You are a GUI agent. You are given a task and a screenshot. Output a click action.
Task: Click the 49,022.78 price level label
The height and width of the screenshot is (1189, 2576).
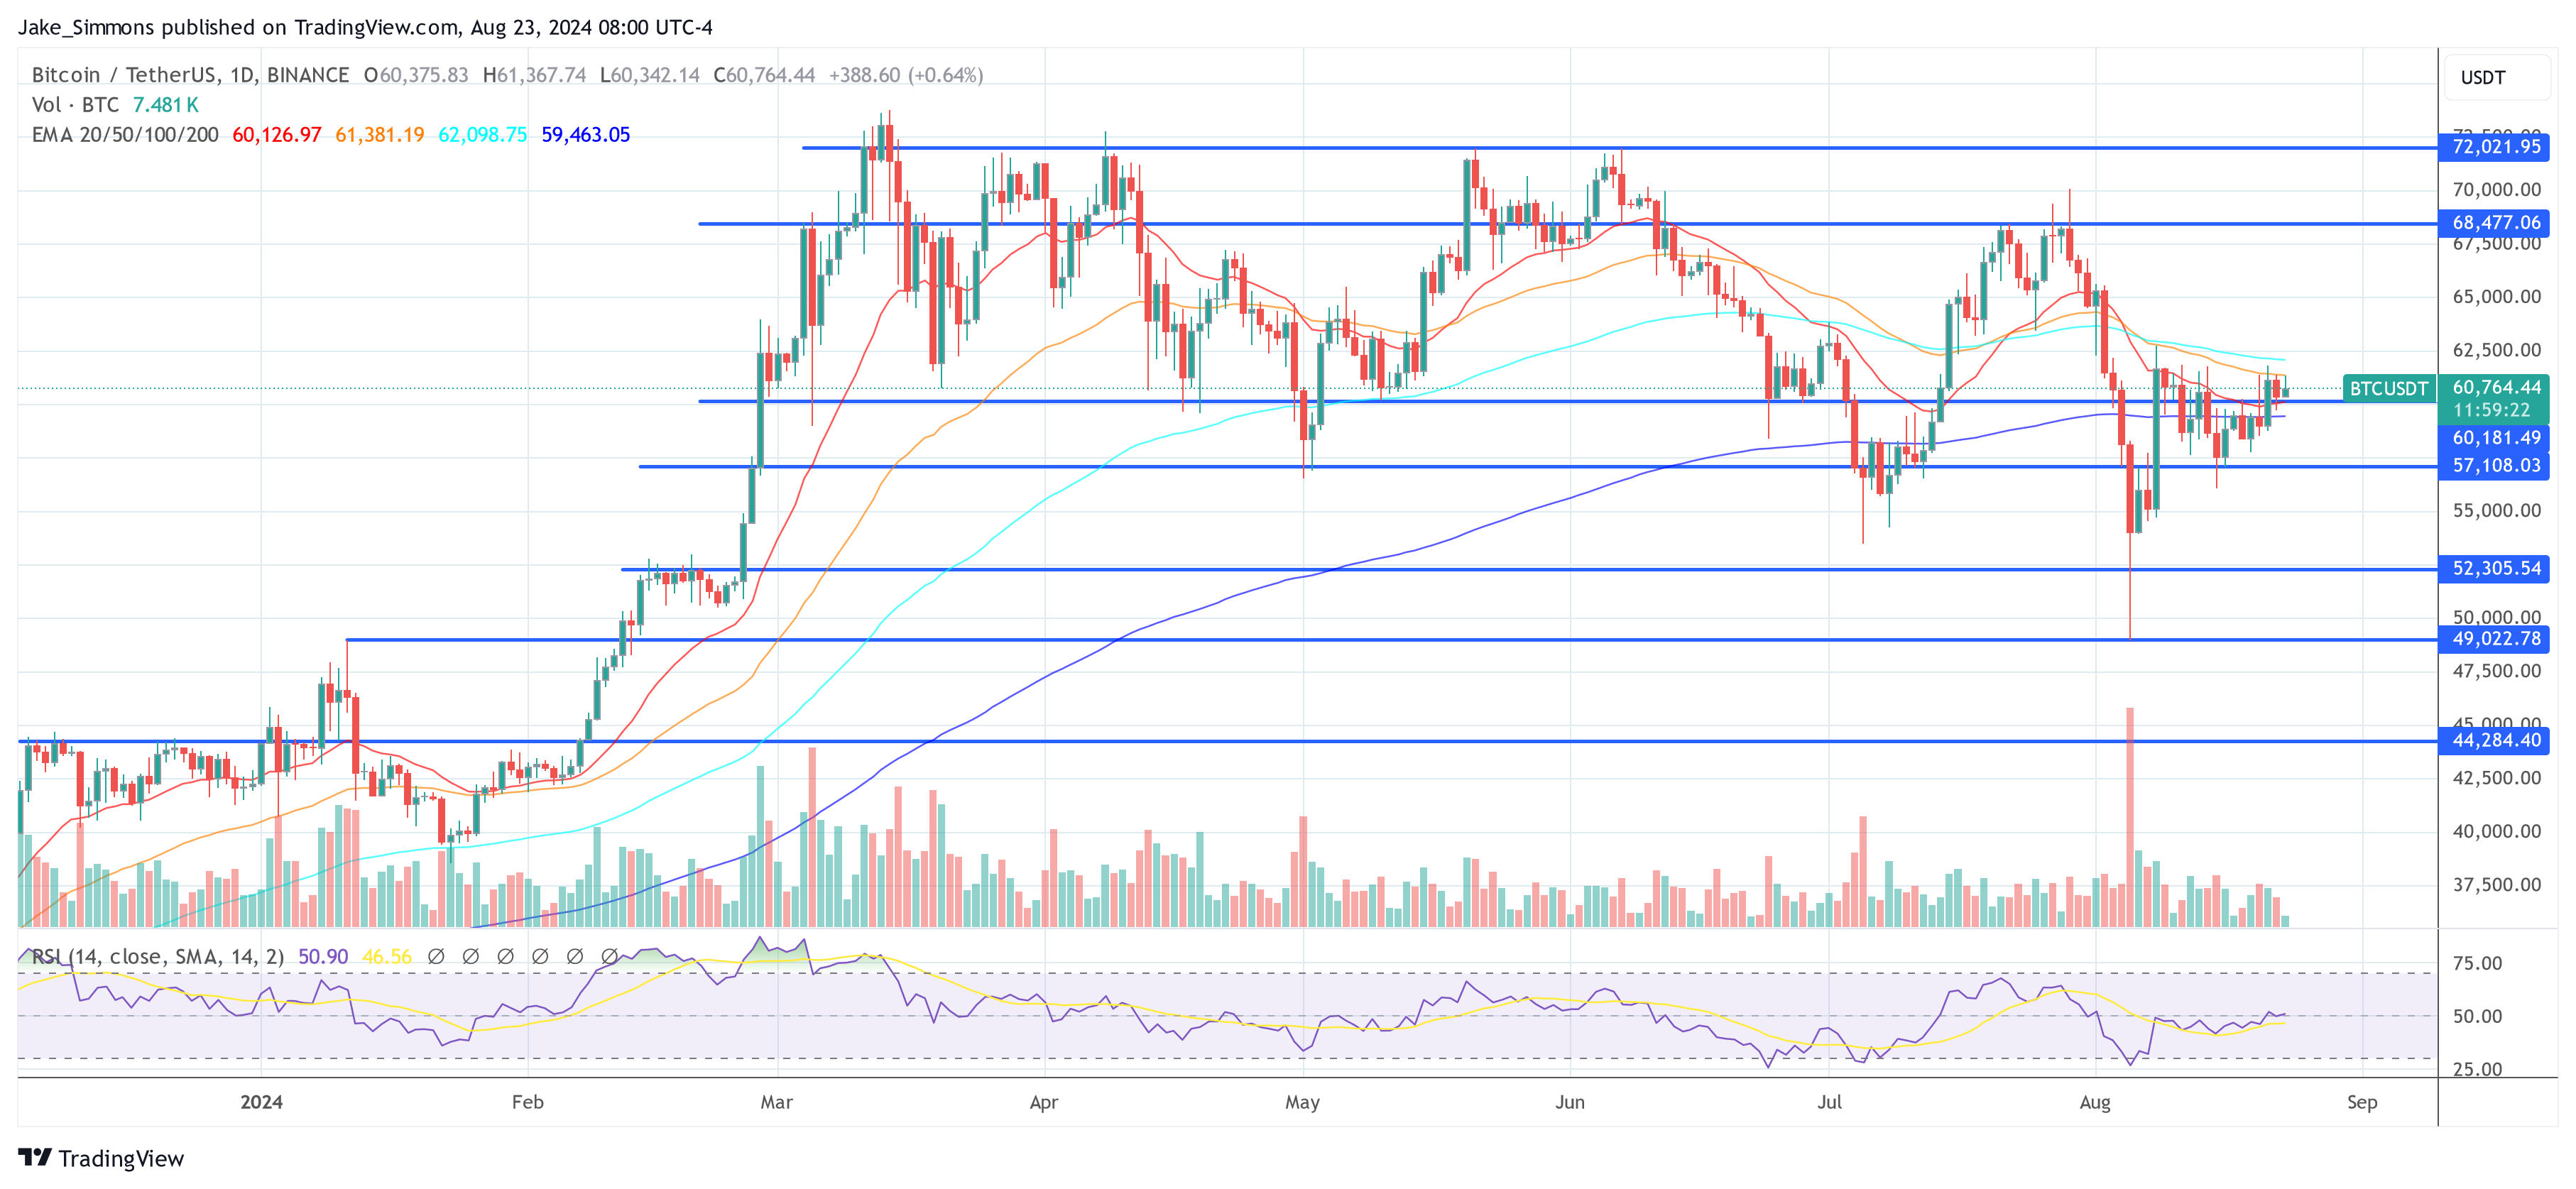pos(2495,639)
